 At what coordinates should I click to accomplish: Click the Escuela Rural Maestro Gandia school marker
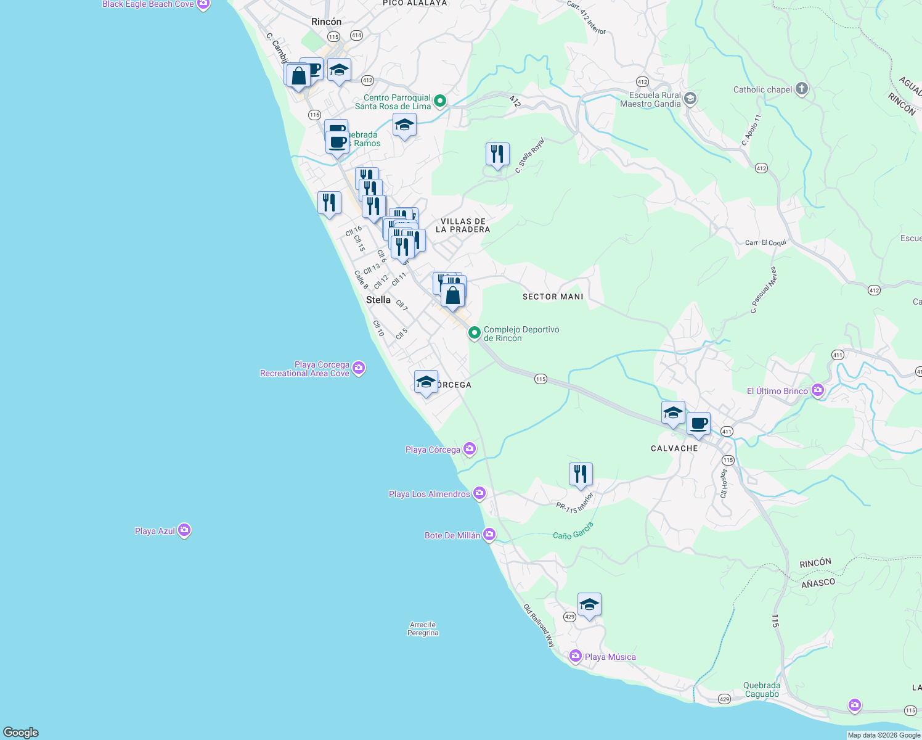click(690, 97)
